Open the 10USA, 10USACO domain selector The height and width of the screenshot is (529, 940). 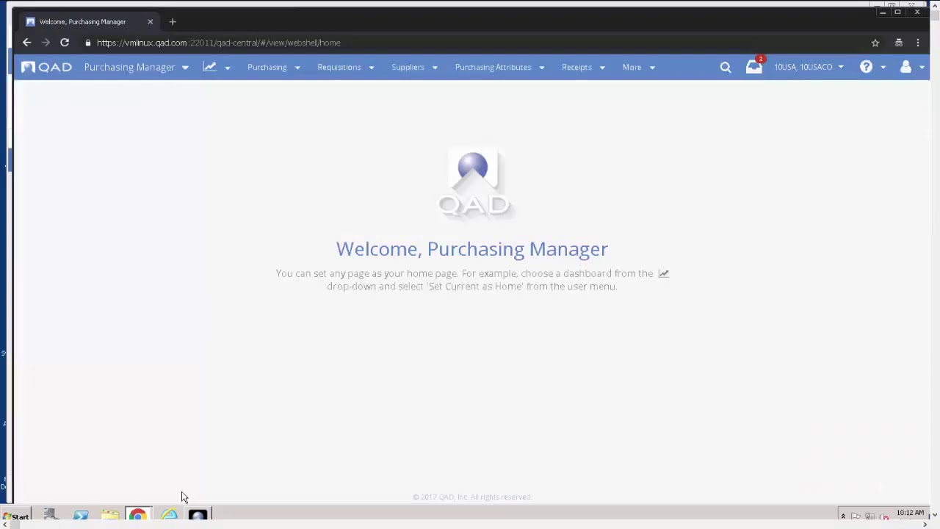809,67
